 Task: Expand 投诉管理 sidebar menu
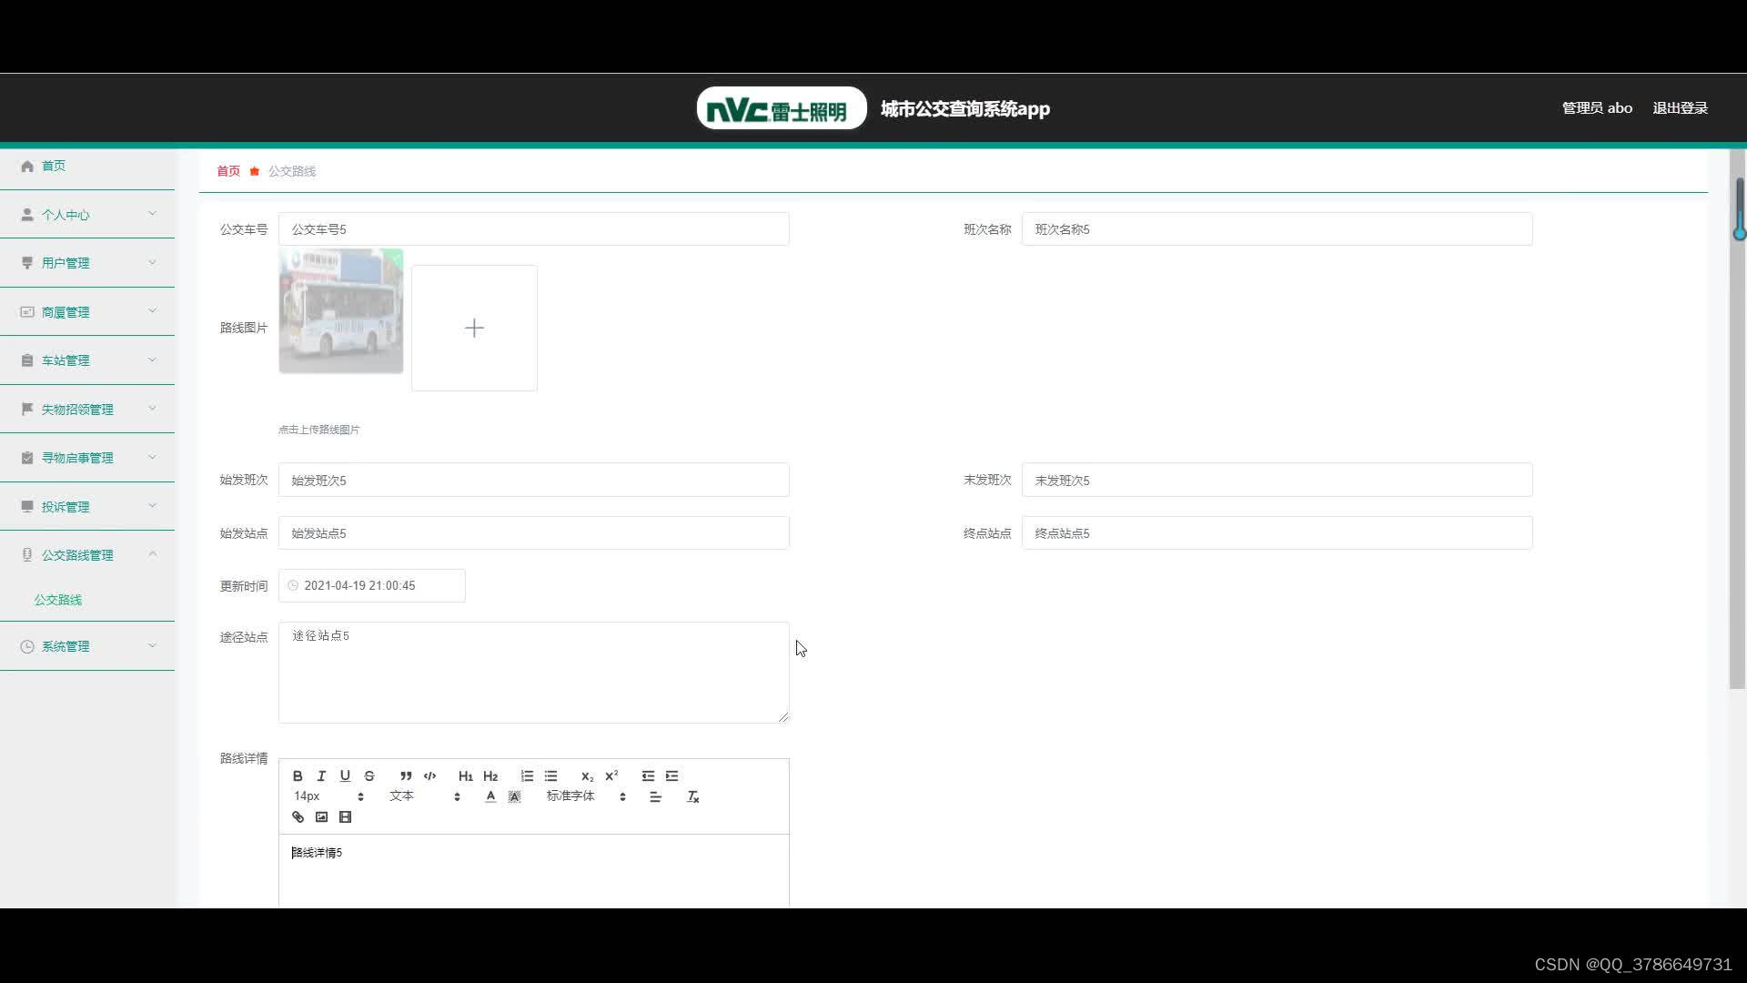coord(87,507)
